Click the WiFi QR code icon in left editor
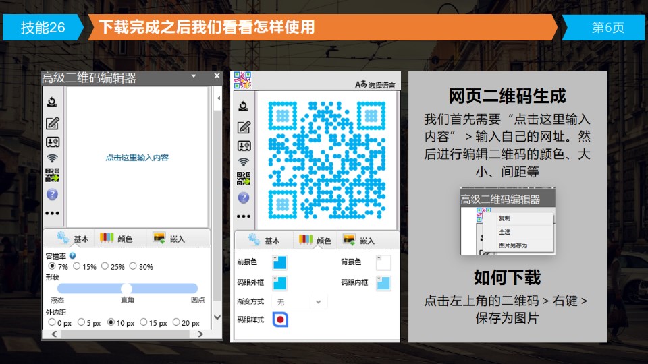The height and width of the screenshot is (364, 648). [x=52, y=159]
